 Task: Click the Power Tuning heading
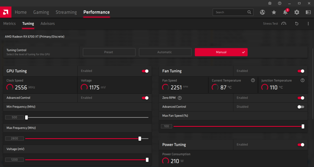point(174,145)
